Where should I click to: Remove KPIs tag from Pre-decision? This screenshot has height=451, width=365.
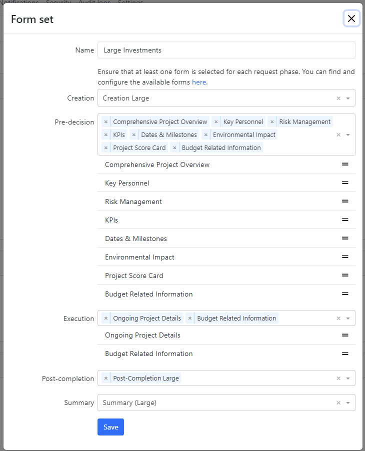tap(106, 135)
